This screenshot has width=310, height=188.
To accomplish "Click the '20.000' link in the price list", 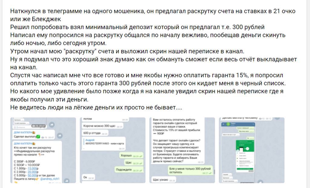I will [32, 172].
